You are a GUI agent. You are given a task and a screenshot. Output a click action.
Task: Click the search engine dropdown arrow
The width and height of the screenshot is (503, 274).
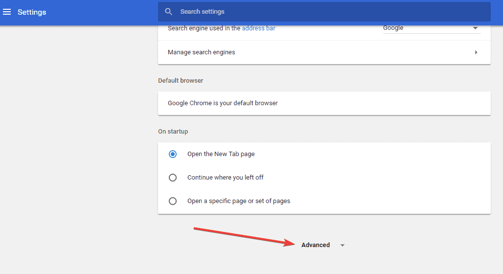(475, 28)
